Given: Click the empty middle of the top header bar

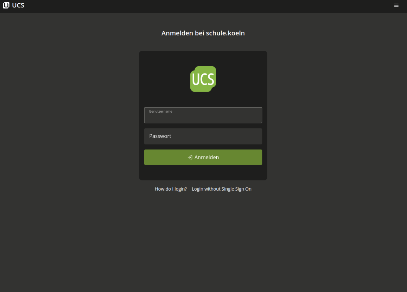Looking at the screenshot, I should (203, 6).
